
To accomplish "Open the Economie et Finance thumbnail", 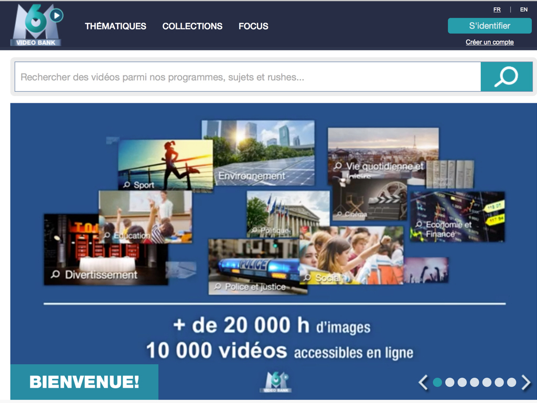I will tap(457, 216).
